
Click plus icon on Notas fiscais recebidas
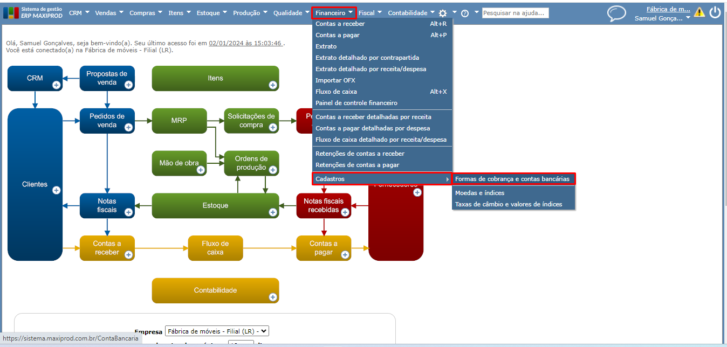pos(345,212)
